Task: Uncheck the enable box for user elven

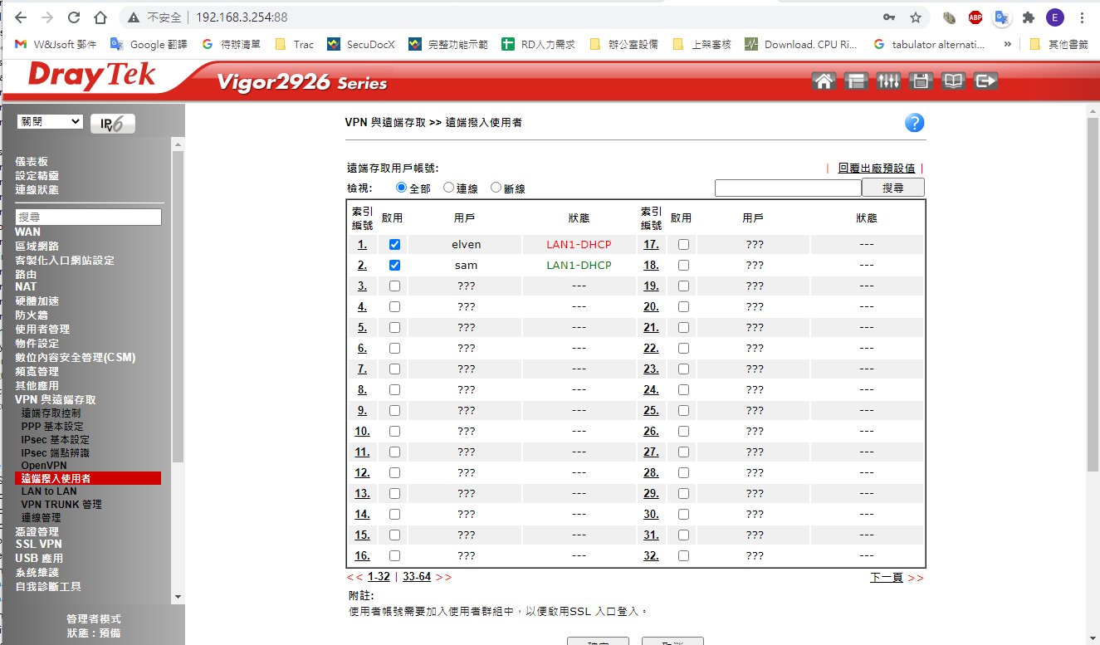Action: tap(394, 245)
